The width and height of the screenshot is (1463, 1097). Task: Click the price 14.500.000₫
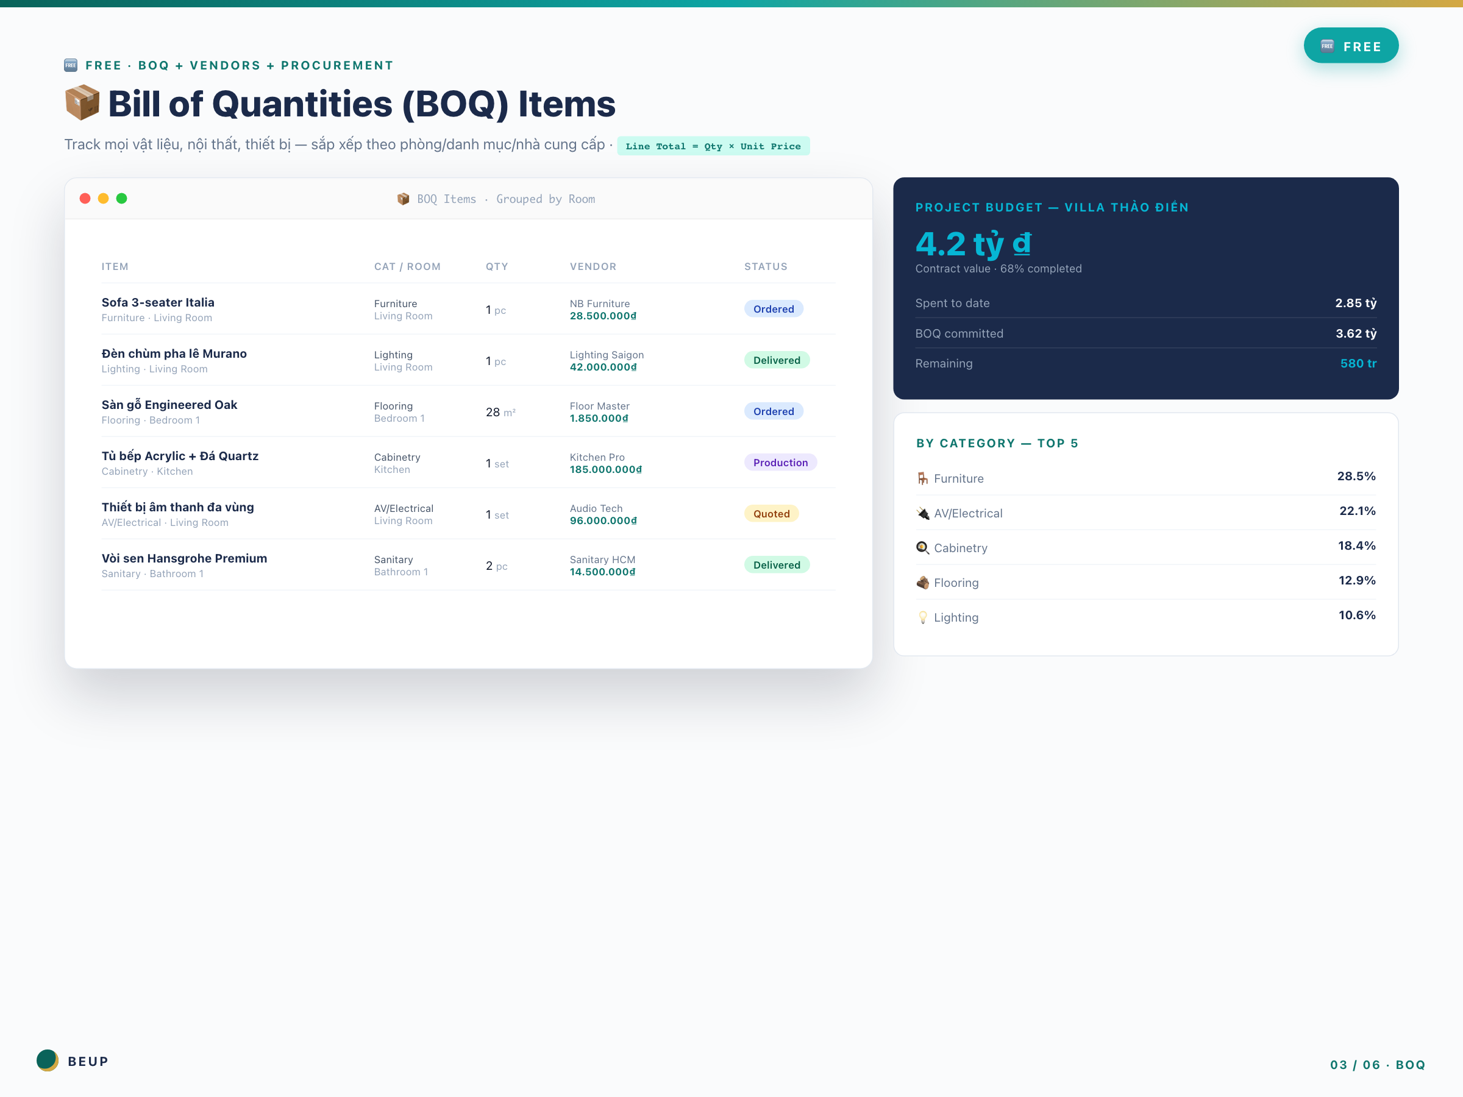click(602, 572)
